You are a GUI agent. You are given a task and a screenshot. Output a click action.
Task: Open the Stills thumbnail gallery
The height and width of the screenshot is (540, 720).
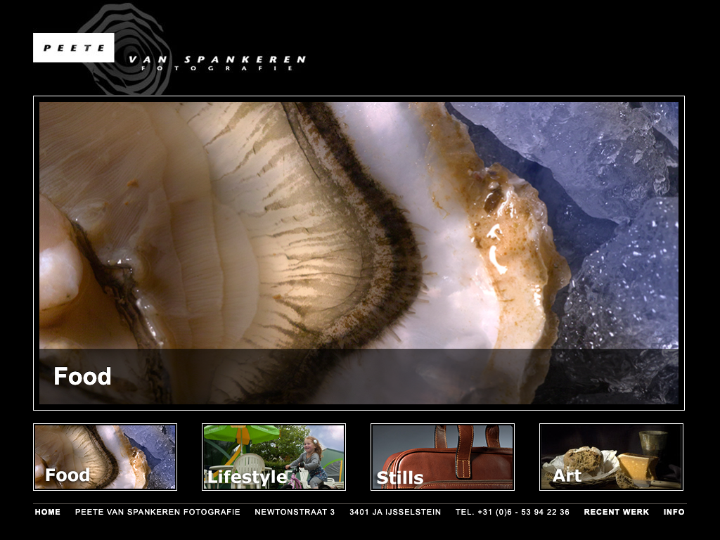click(443, 457)
